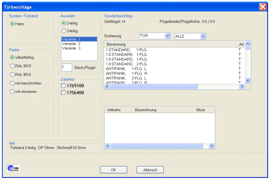The height and width of the screenshot is (179, 270).
Task: Open the TÜR sorting dropdown
Action: pyautogui.click(x=167, y=36)
